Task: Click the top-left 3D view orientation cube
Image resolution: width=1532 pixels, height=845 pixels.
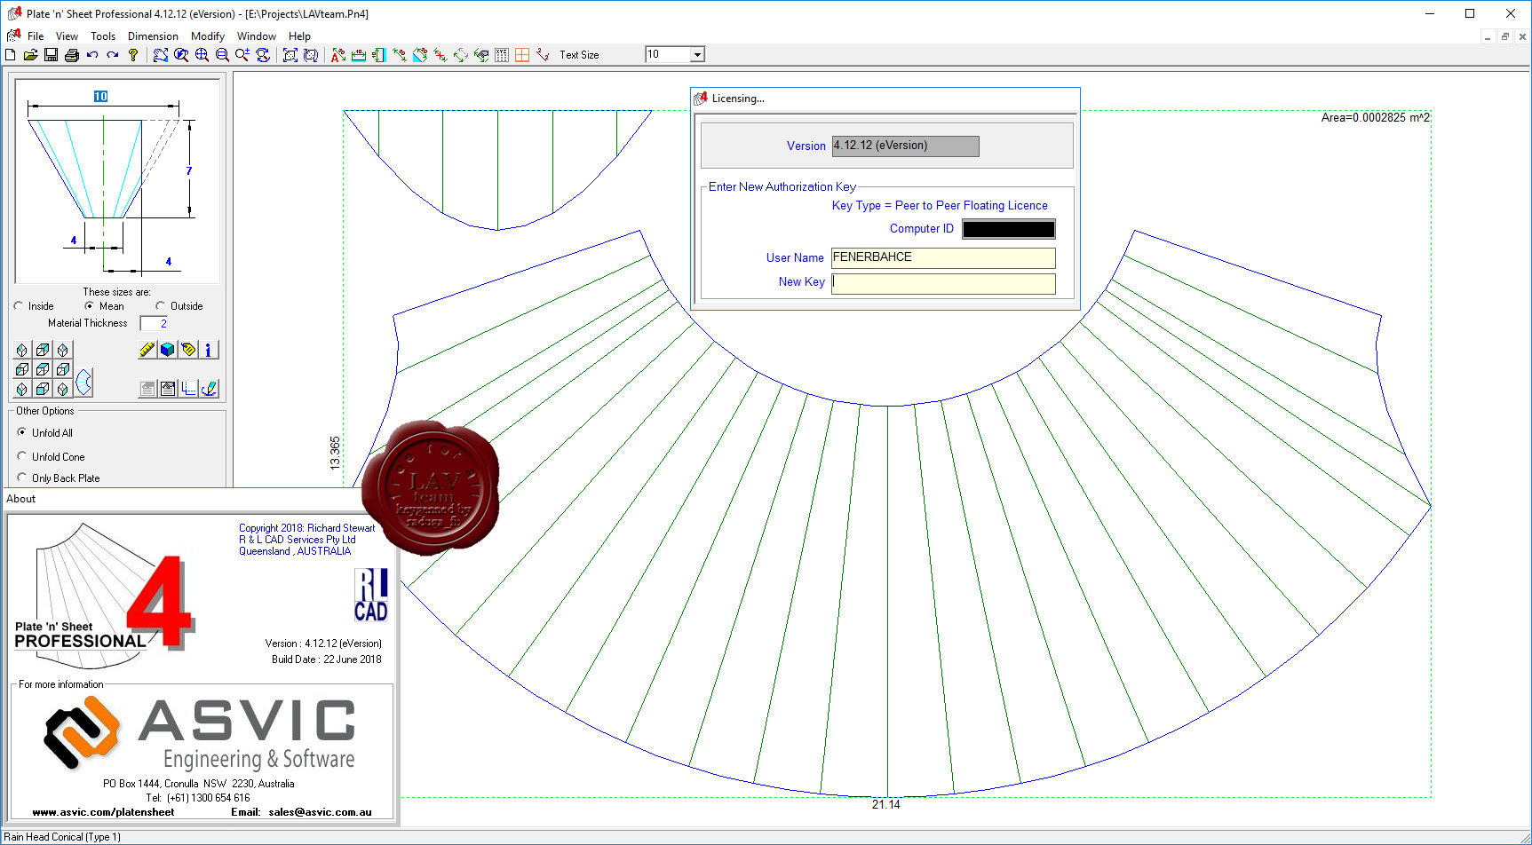Action: [x=22, y=350]
